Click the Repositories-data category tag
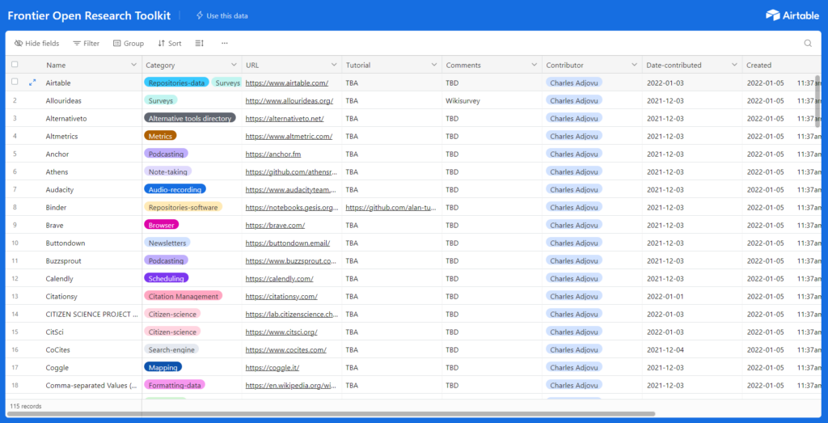The image size is (828, 423). click(x=176, y=82)
